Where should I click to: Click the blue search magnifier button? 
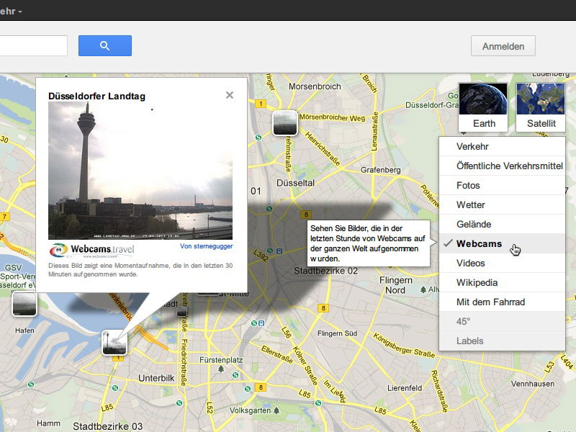click(x=104, y=45)
